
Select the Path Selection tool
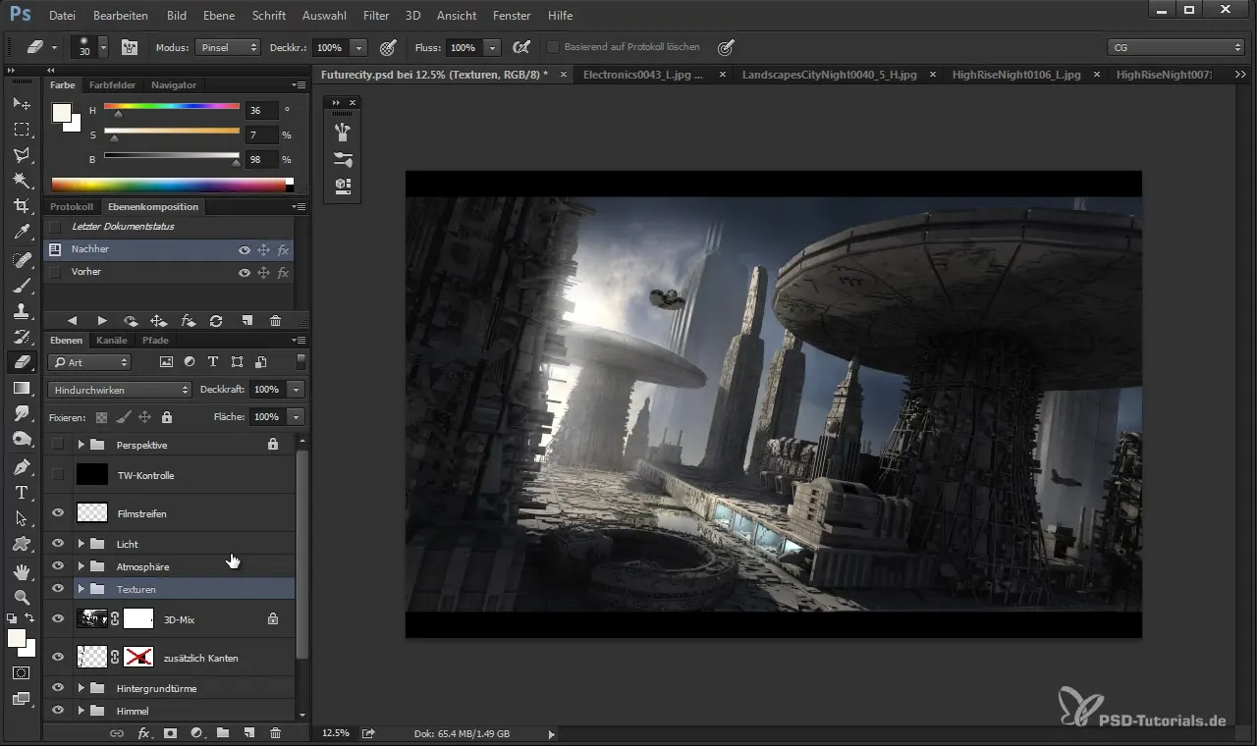[x=21, y=518]
